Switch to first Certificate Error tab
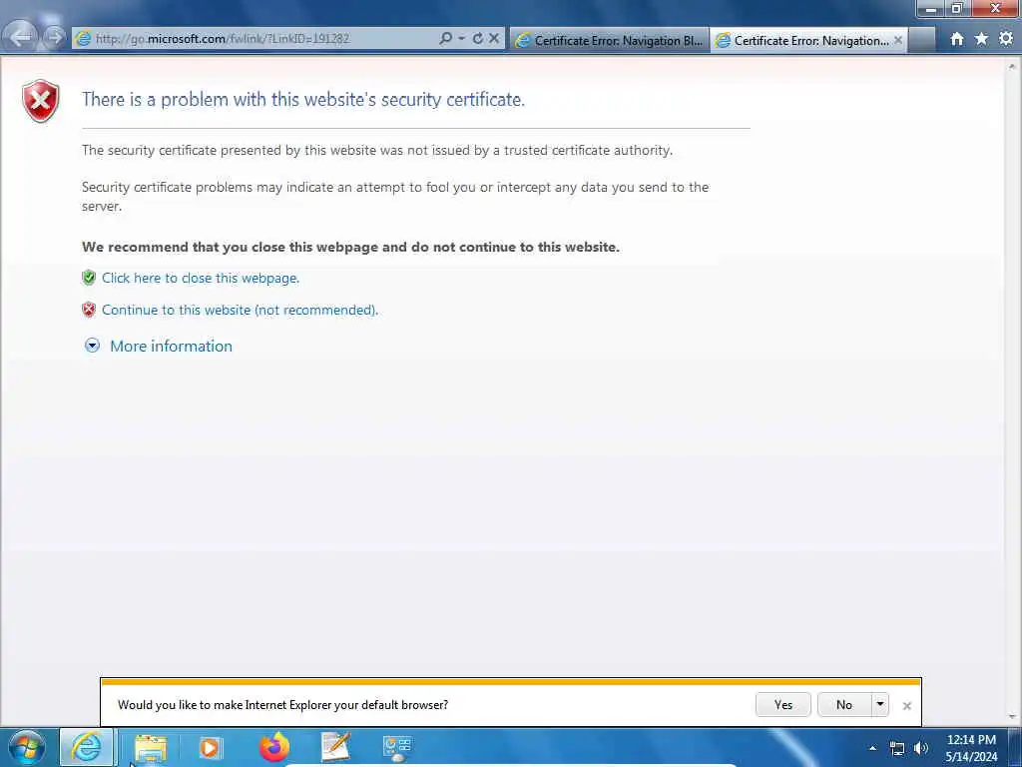This screenshot has width=1022, height=767. tap(610, 40)
